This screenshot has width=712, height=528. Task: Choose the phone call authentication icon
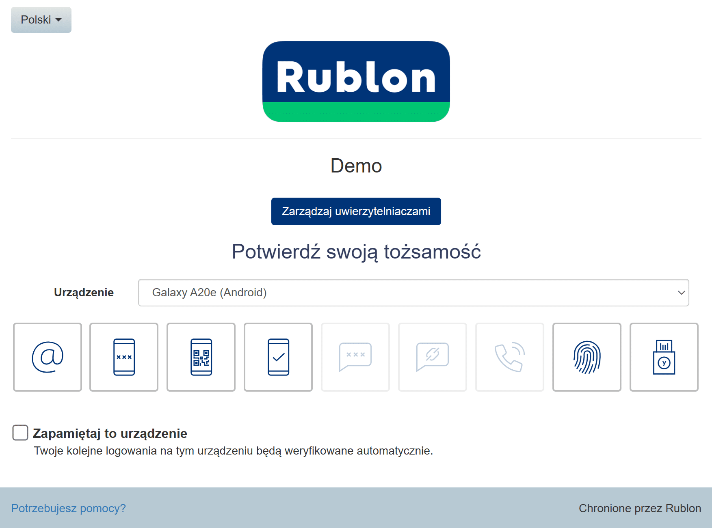point(510,357)
